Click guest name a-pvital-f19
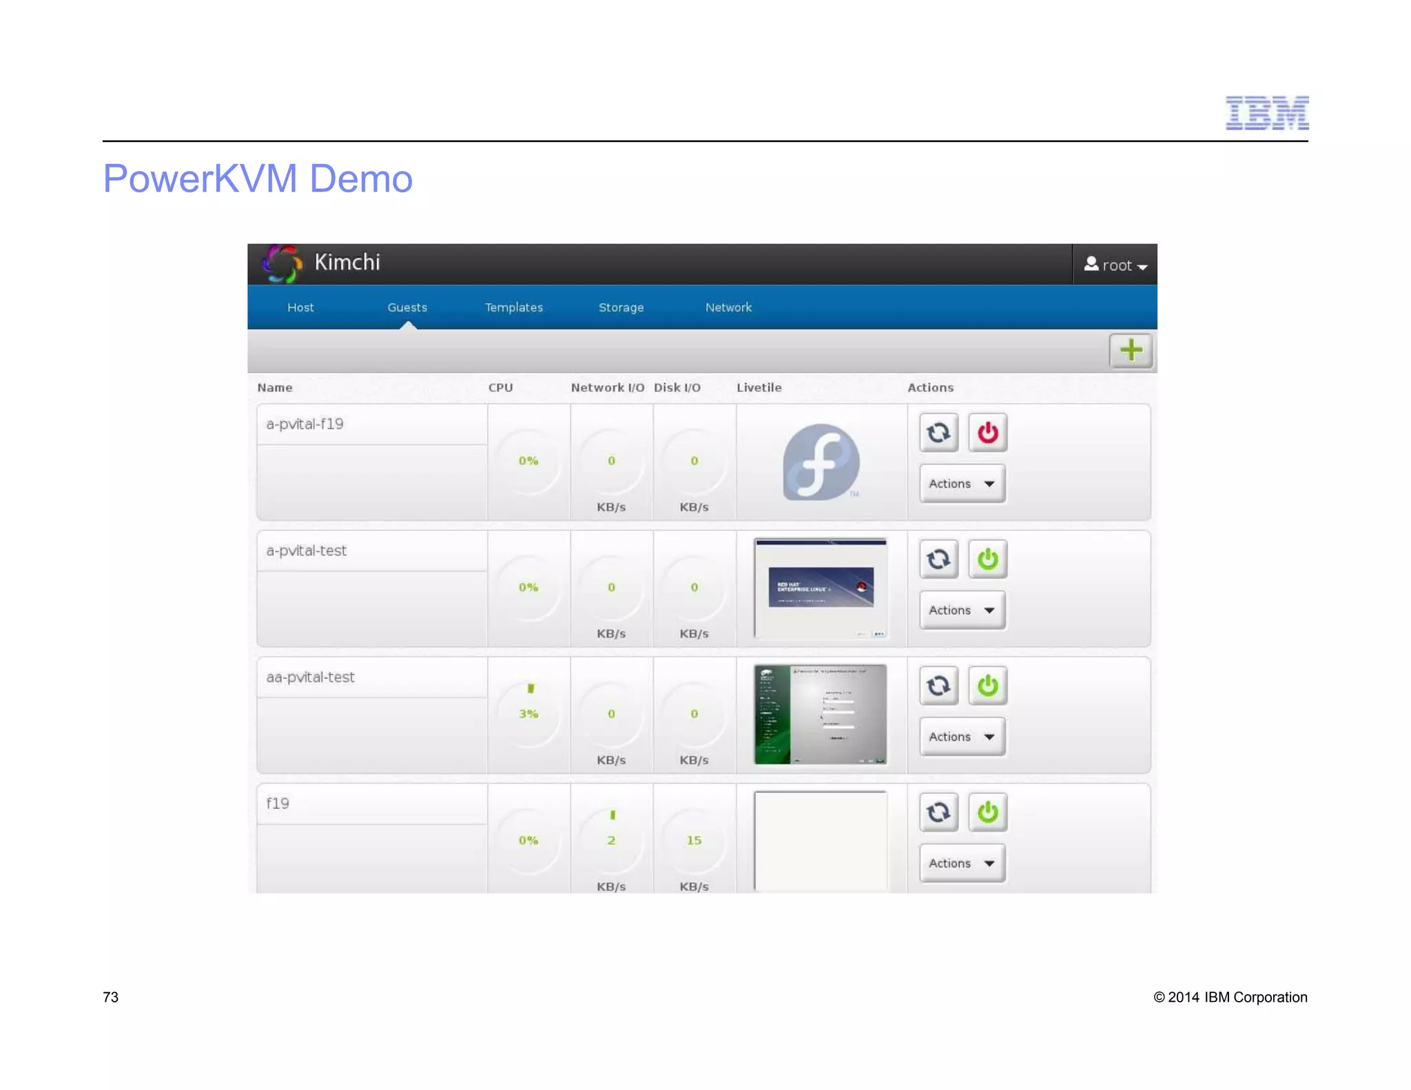This screenshot has height=1090, width=1411. pyautogui.click(x=305, y=424)
